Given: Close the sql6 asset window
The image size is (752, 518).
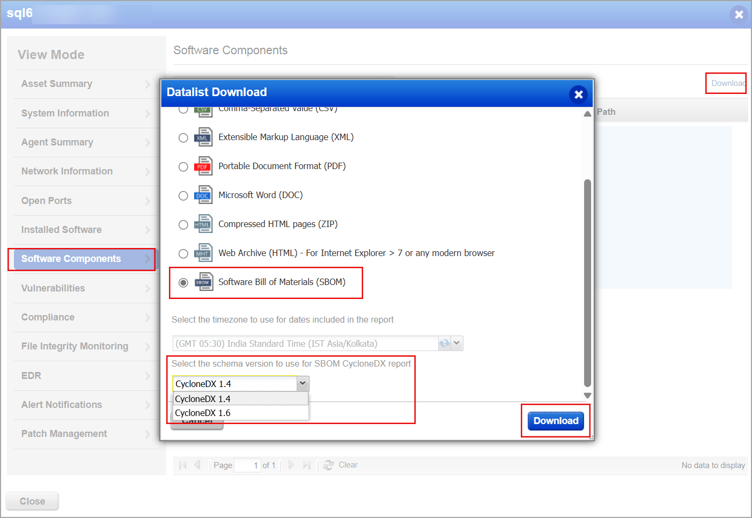Looking at the screenshot, I should pos(739,14).
